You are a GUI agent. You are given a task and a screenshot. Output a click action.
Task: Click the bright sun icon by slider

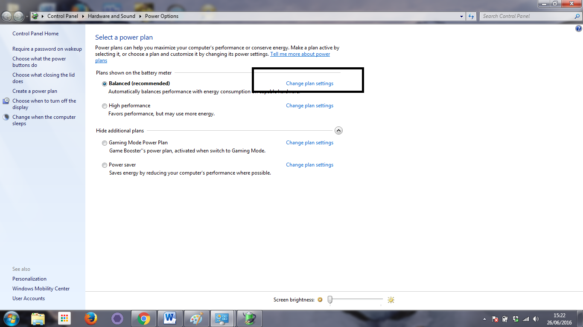tap(391, 300)
